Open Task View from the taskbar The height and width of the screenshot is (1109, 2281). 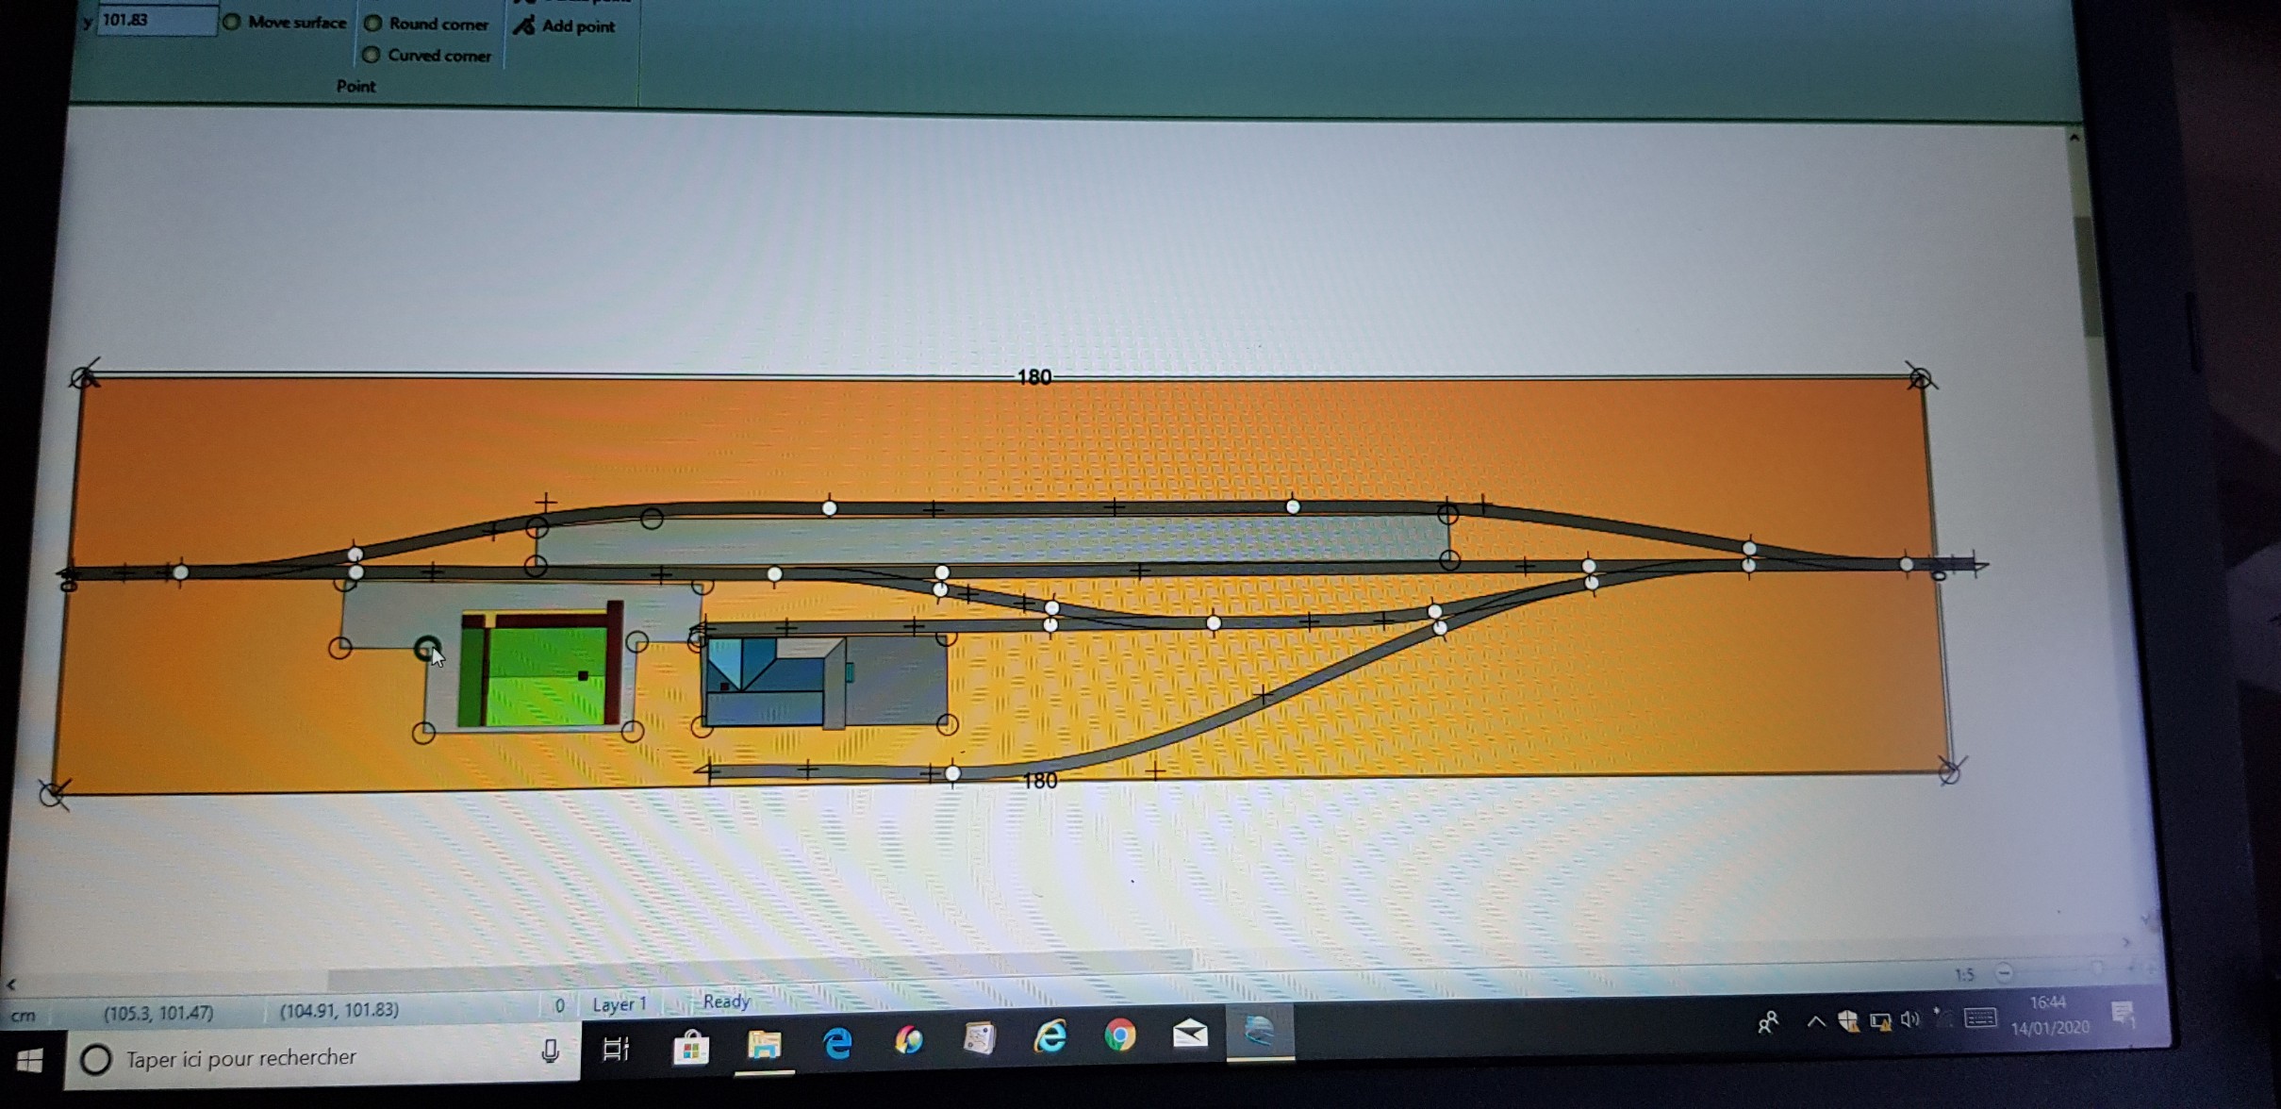[x=616, y=1048]
